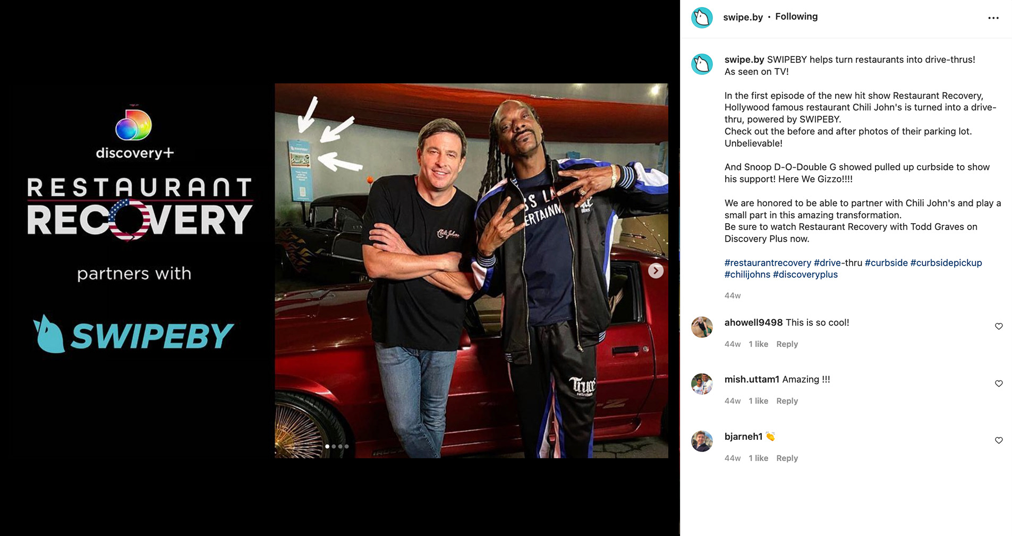
Task: Reply to ahowell9498's comment
Action: pos(787,344)
